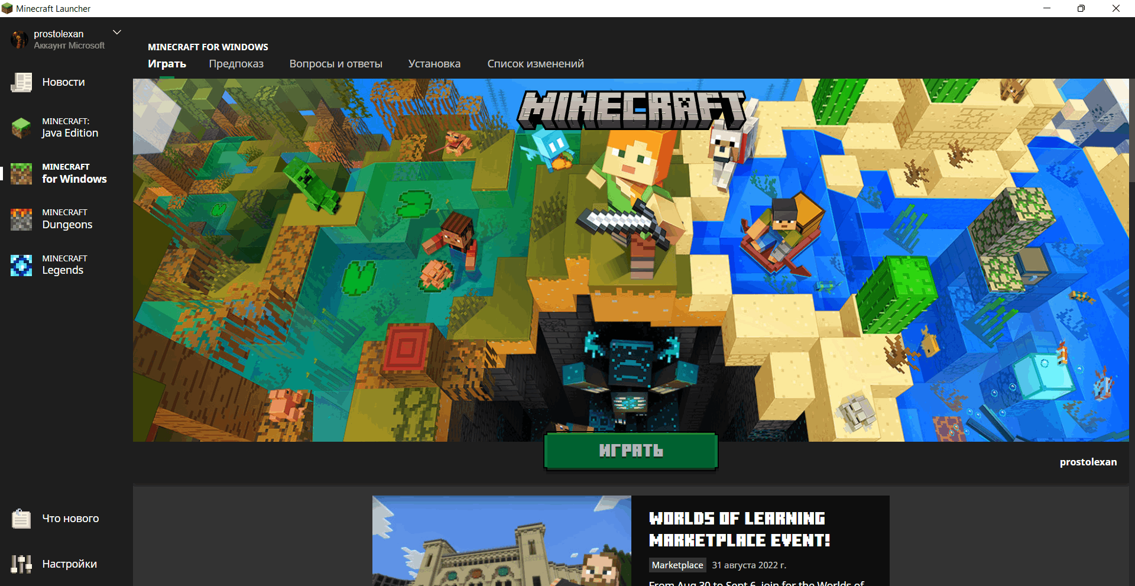This screenshot has height=586, width=1135.
Task: Click the Аккаунт Microsoft text
Action: (69, 46)
